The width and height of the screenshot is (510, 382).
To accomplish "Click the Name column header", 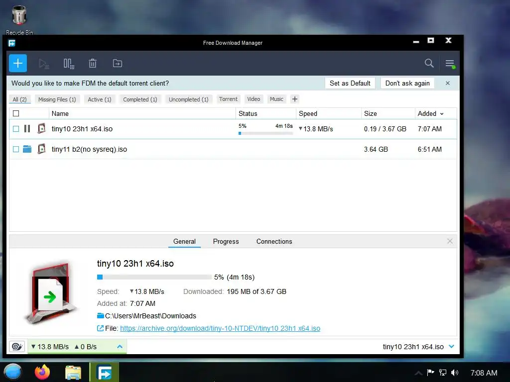I will pos(142,113).
